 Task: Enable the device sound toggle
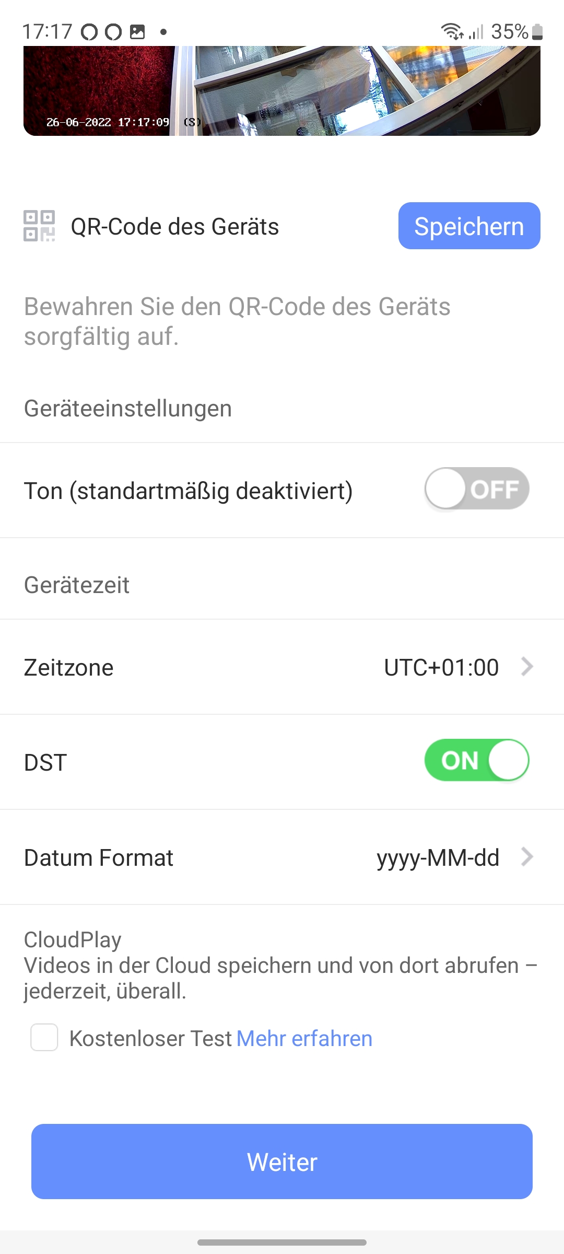click(476, 489)
